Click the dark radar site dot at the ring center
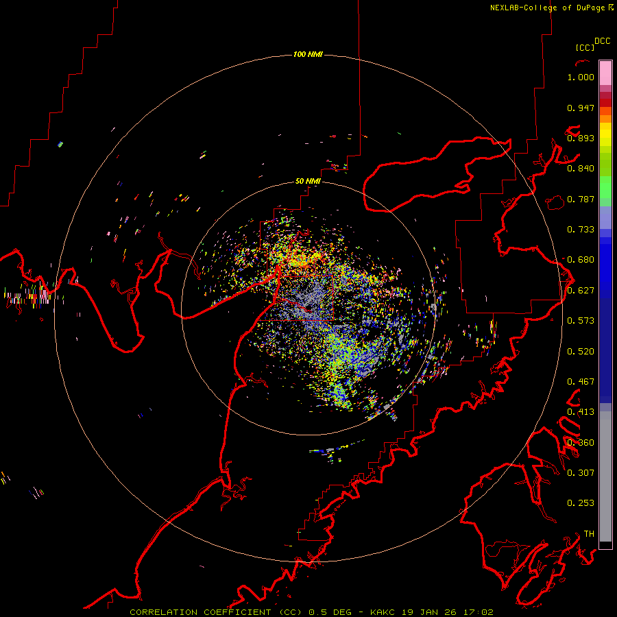The width and height of the screenshot is (617, 617). point(308,307)
